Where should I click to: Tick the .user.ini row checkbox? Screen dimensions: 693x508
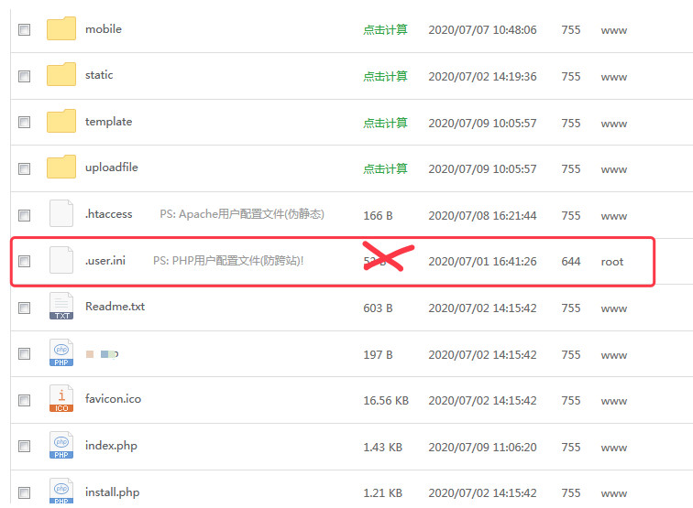pyautogui.click(x=25, y=261)
